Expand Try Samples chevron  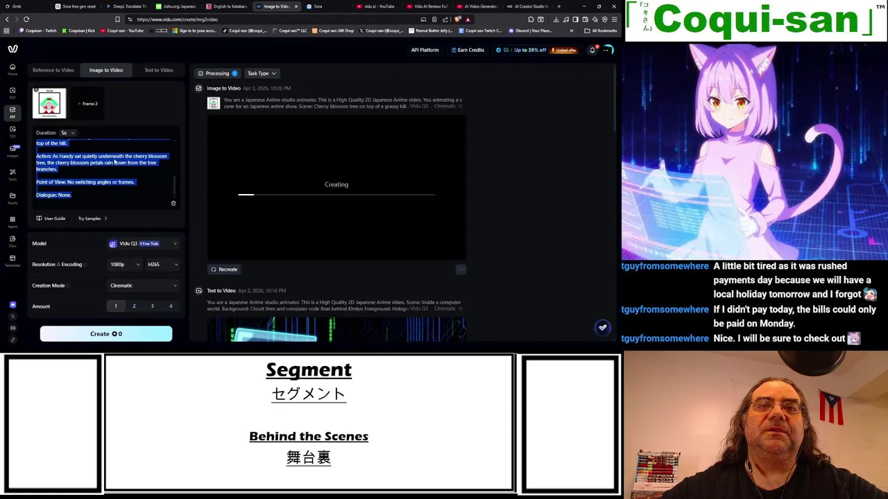click(105, 219)
